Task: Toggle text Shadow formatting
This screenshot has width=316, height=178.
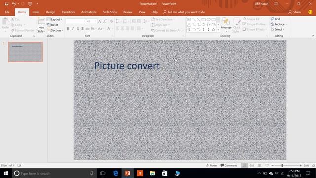Action: pyautogui.click(x=82, y=29)
